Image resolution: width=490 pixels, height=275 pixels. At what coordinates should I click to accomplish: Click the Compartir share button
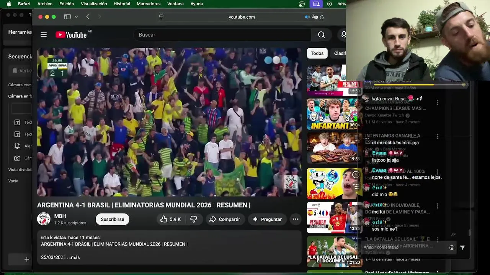225,219
